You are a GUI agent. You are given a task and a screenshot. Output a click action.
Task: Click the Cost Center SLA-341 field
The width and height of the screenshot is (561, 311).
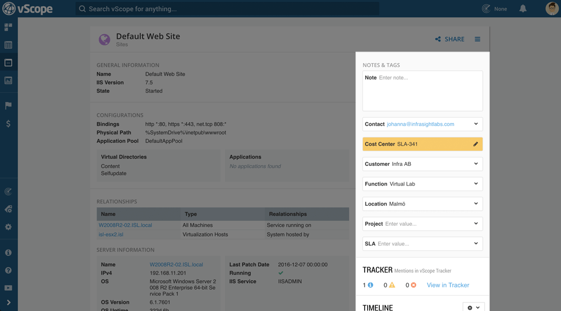pos(422,144)
